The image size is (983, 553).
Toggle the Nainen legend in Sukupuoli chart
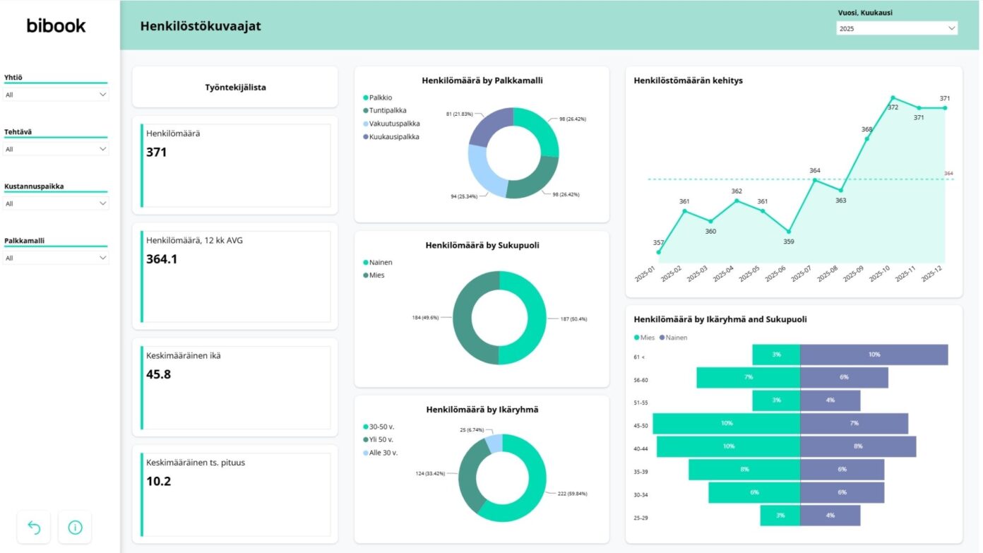coord(379,261)
